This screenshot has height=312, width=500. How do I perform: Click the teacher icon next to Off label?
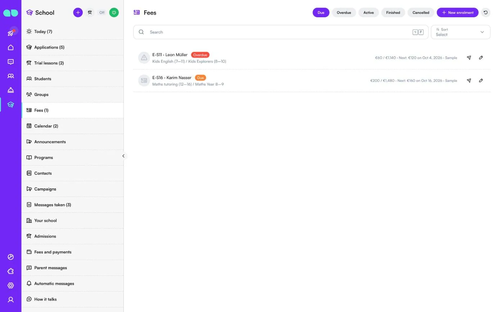point(90,13)
